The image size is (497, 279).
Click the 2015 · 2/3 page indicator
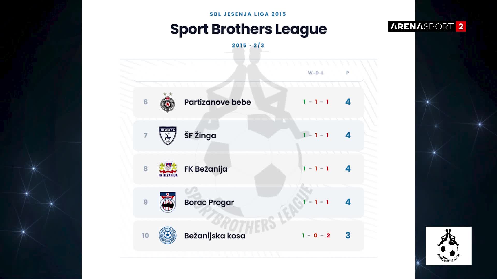click(248, 45)
